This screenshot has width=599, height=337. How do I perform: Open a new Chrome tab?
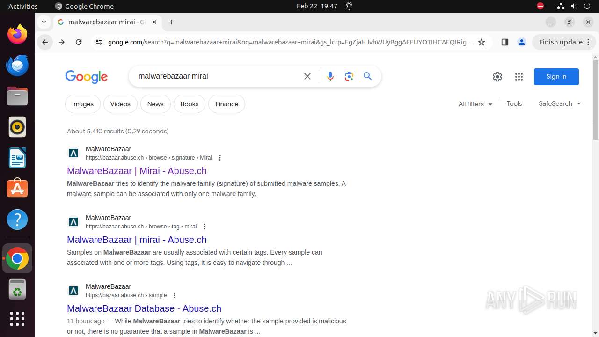pos(171,22)
